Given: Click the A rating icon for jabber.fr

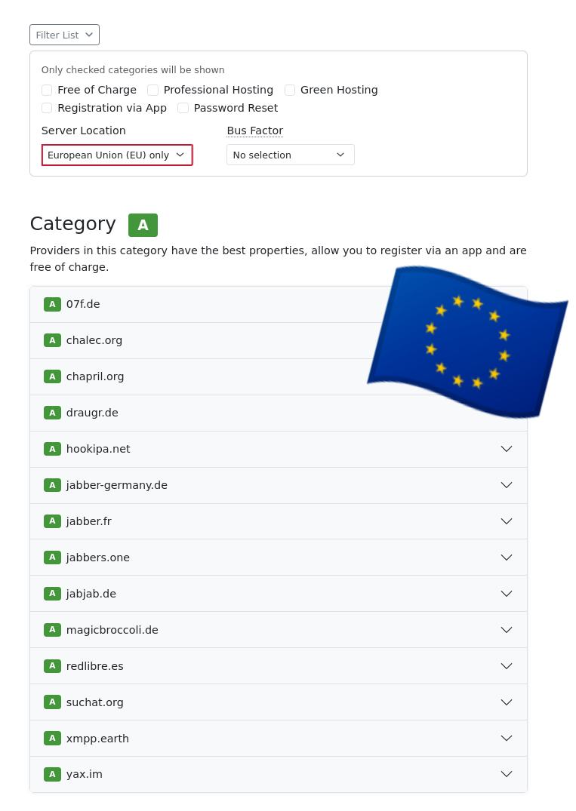Looking at the screenshot, I should pos(52,521).
